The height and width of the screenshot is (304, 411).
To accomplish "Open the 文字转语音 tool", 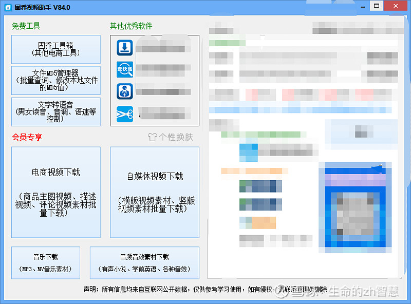I will (x=56, y=112).
